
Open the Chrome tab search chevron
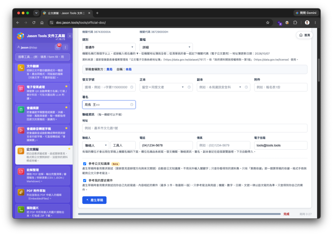36,13
